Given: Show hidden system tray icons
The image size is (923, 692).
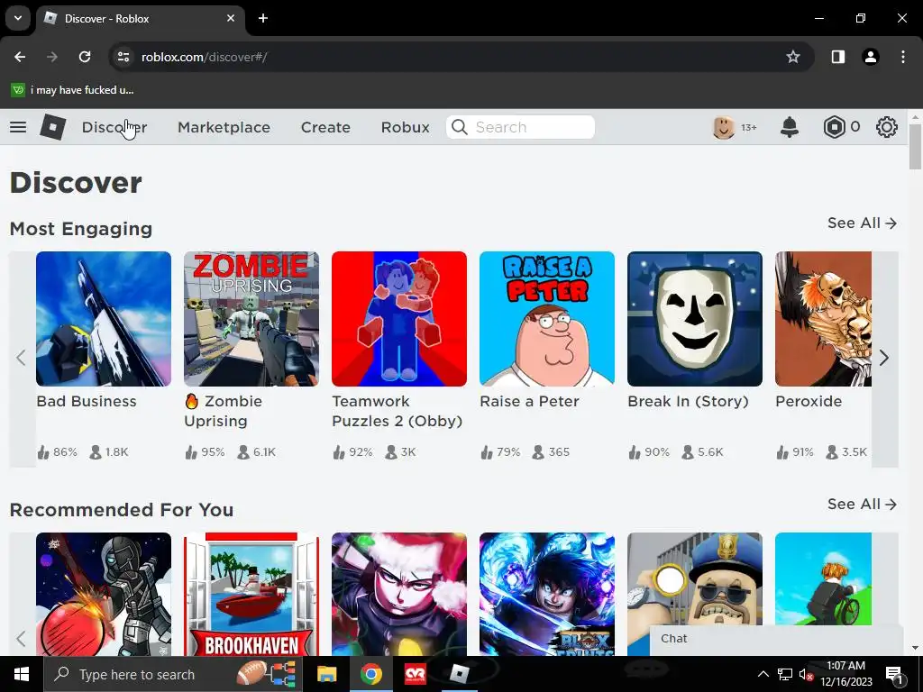Looking at the screenshot, I should pos(763,674).
